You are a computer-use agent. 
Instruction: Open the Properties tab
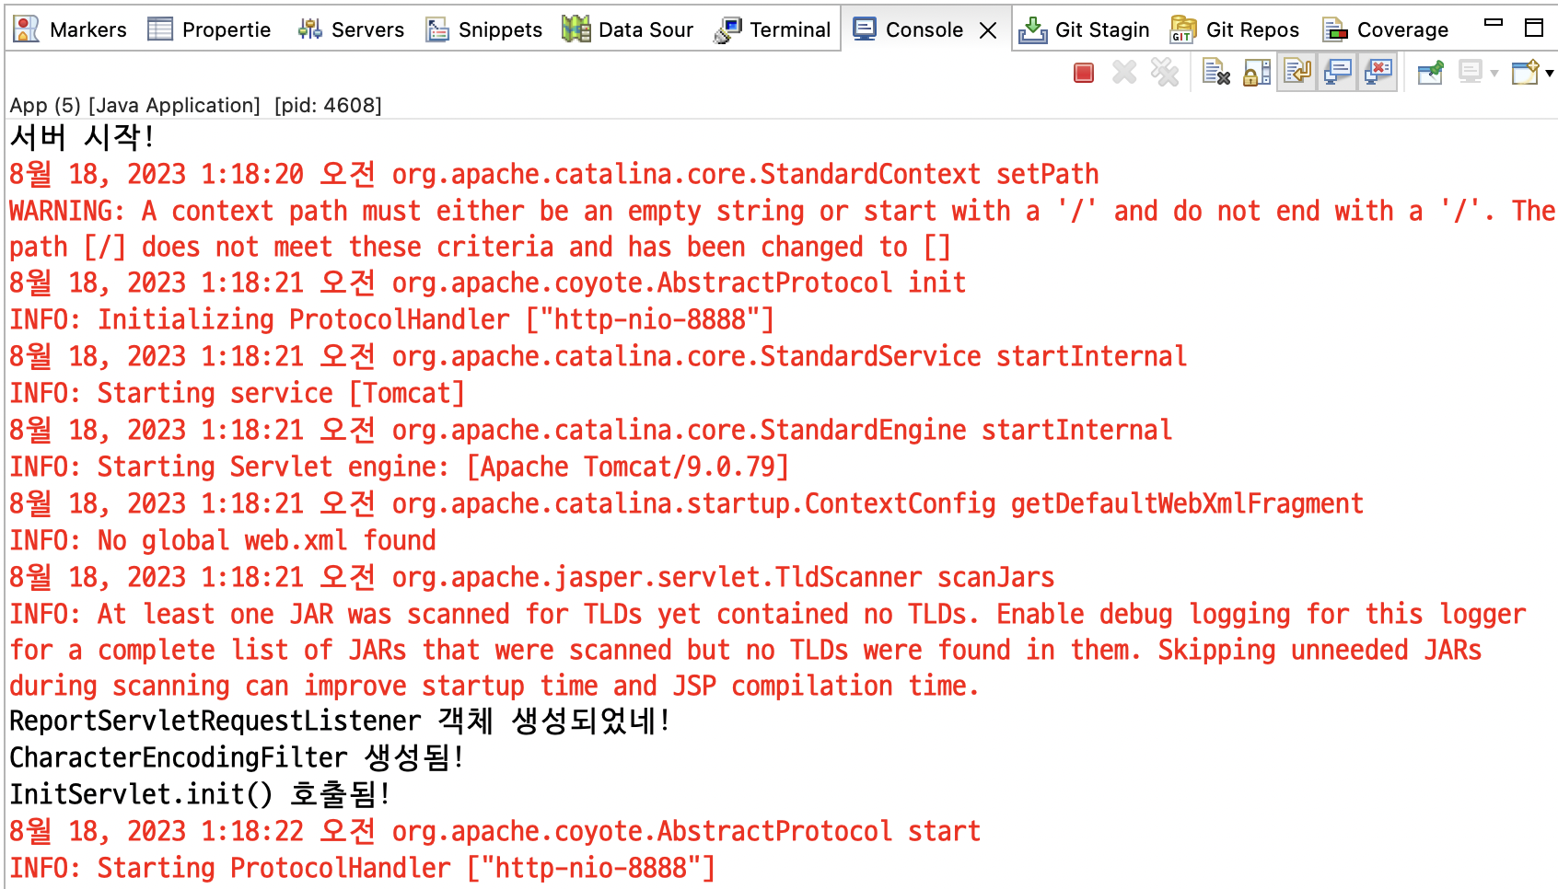[208, 29]
